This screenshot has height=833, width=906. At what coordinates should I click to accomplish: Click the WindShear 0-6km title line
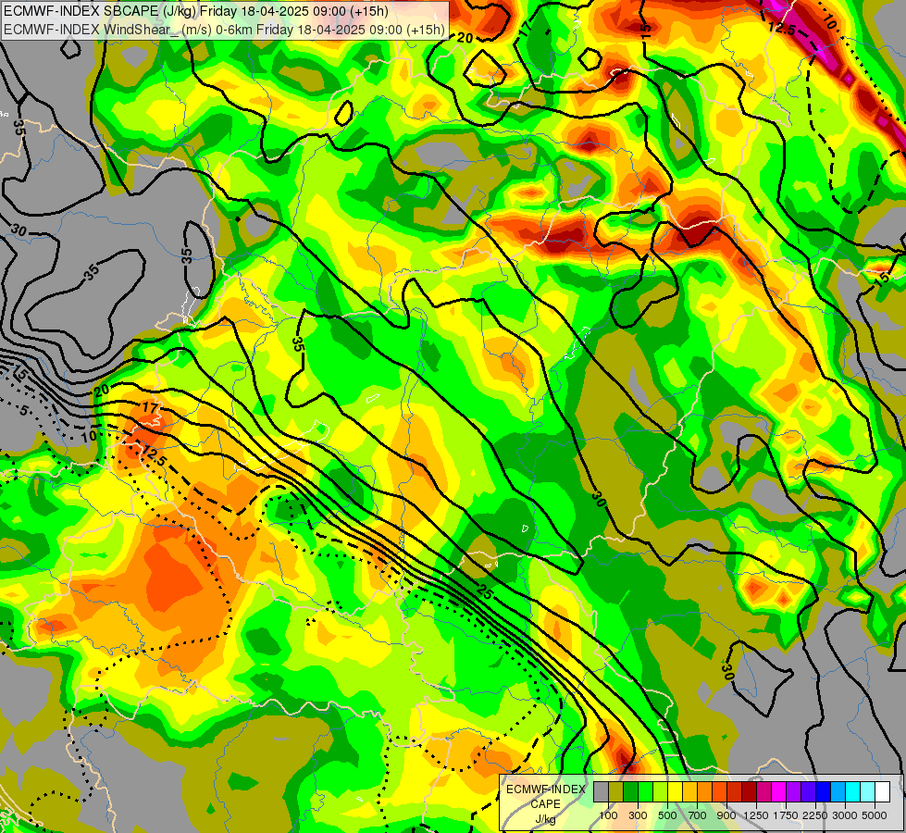click(x=224, y=29)
